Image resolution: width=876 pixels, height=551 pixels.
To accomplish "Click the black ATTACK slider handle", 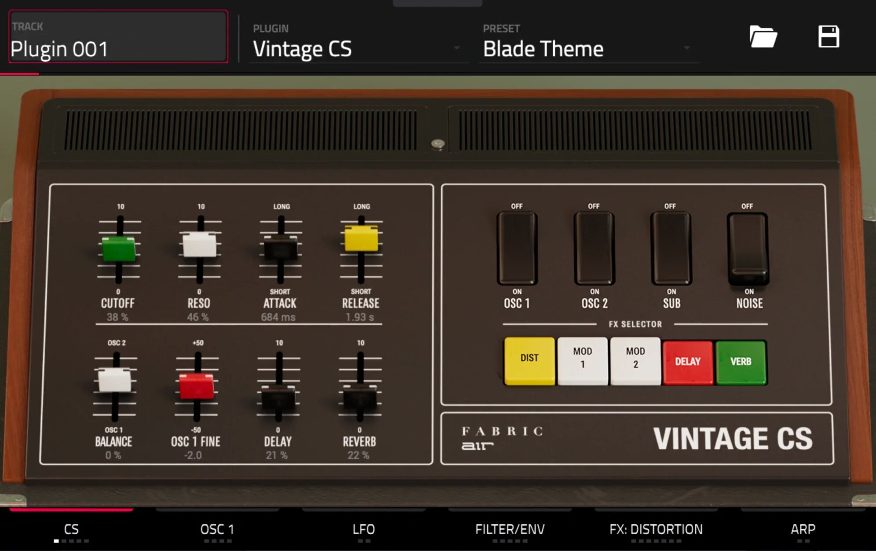I will click(280, 248).
